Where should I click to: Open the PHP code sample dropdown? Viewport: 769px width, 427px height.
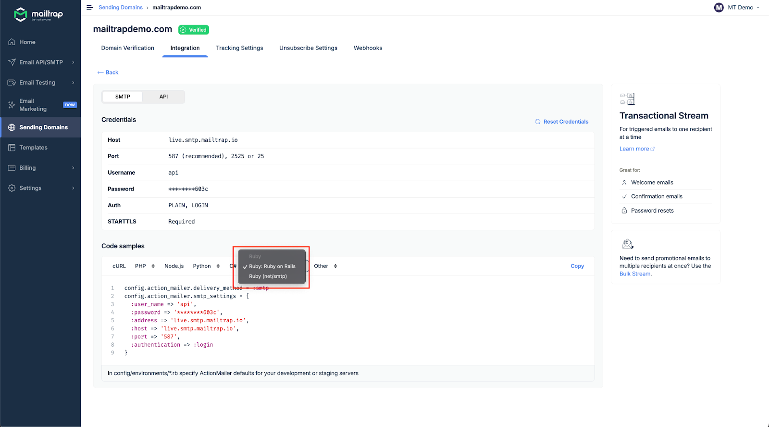145,266
